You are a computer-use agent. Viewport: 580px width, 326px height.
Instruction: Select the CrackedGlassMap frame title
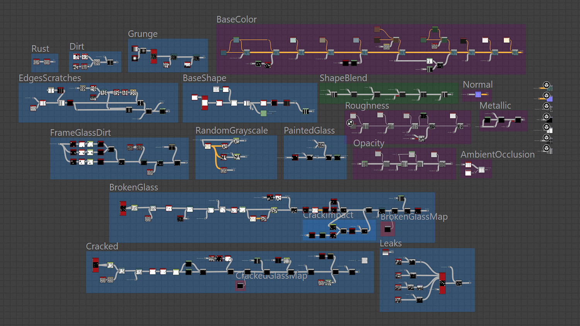(x=271, y=276)
